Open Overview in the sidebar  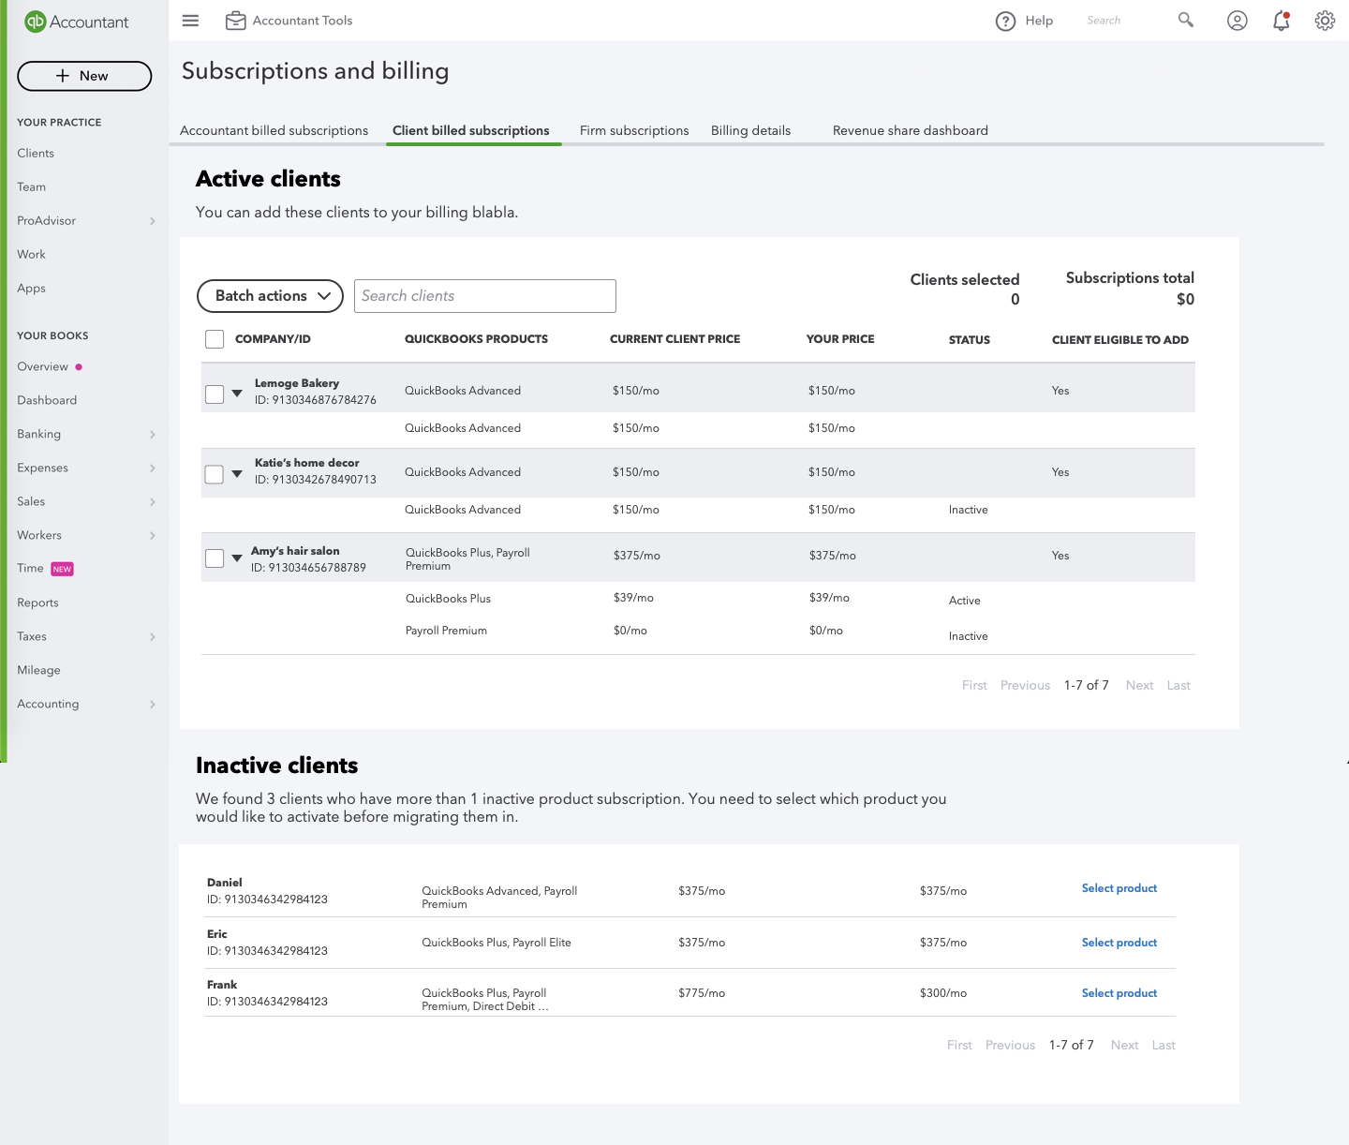[x=42, y=367]
